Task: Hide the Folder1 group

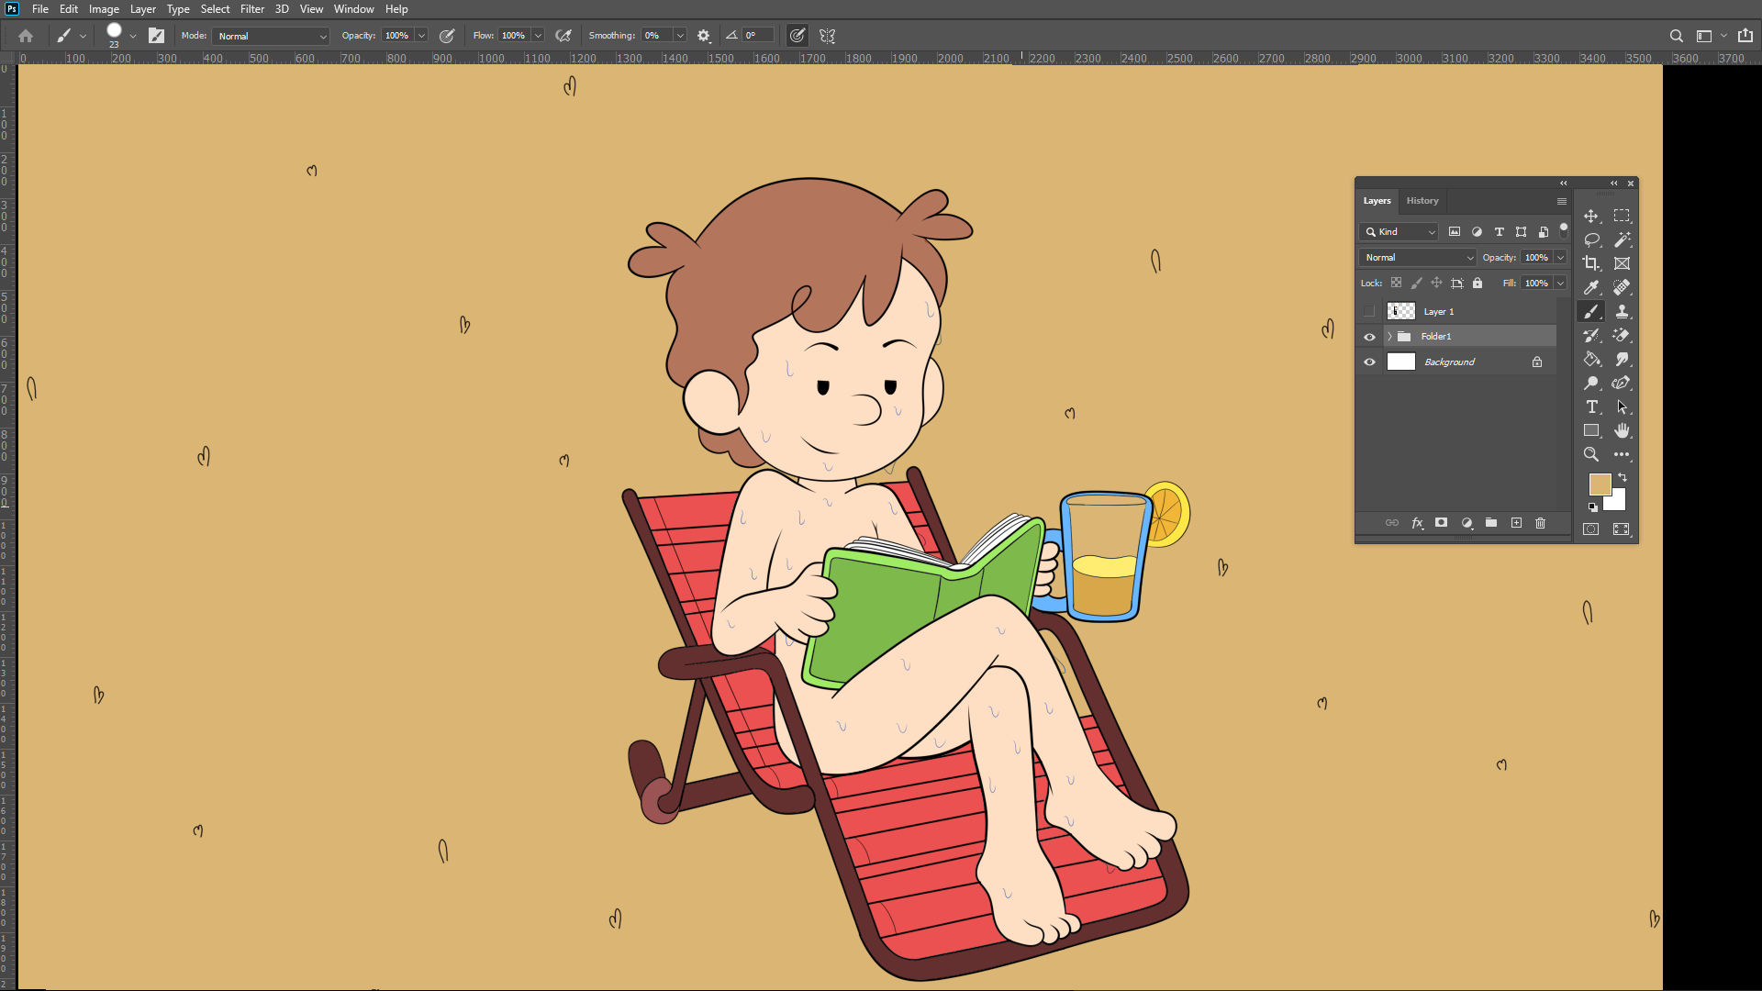Action: pos(1369,337)
